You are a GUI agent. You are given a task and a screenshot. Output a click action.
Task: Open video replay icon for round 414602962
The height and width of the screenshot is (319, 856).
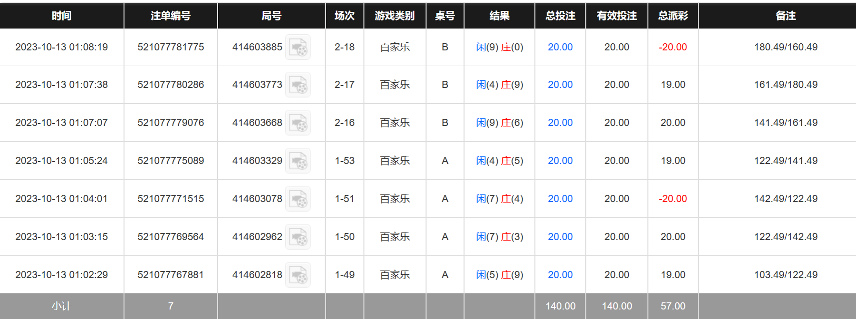click(298, 237)
